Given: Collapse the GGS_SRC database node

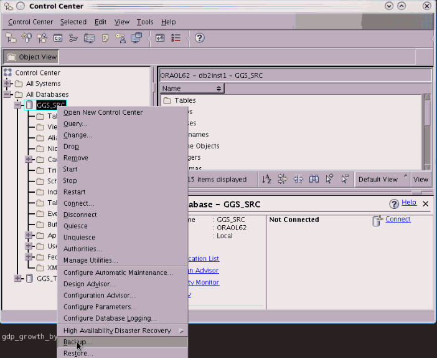Looking at the screenshot, I should pos(18,105).
